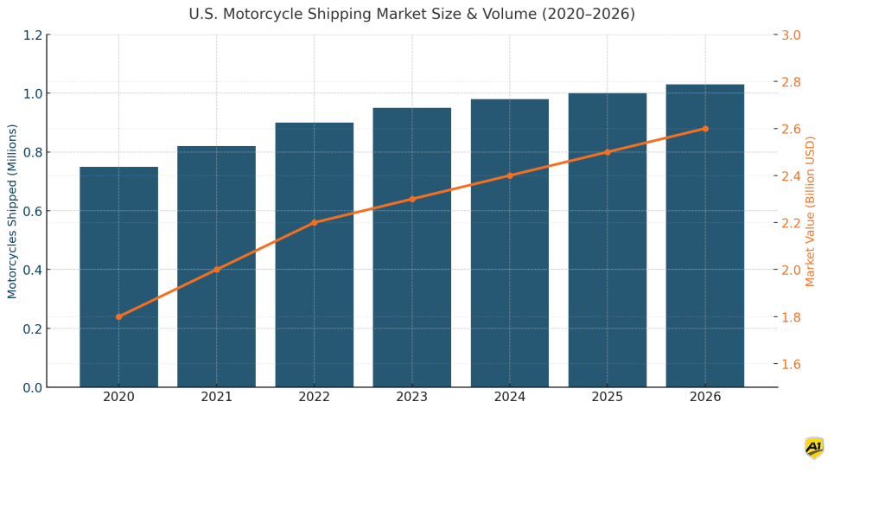Select the orange data point for 2022
The image size is (885, 510).
pyautogui.click(x=315, y=222)
